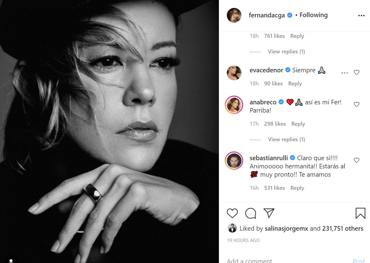Like sebastianrulli's comment heart
Viewport: 370px width, 263px height.
[x=356, y=160]
